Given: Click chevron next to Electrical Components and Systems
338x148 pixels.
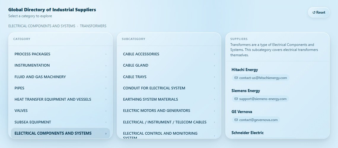Looking at the screenshot, I should click(106, 133).
